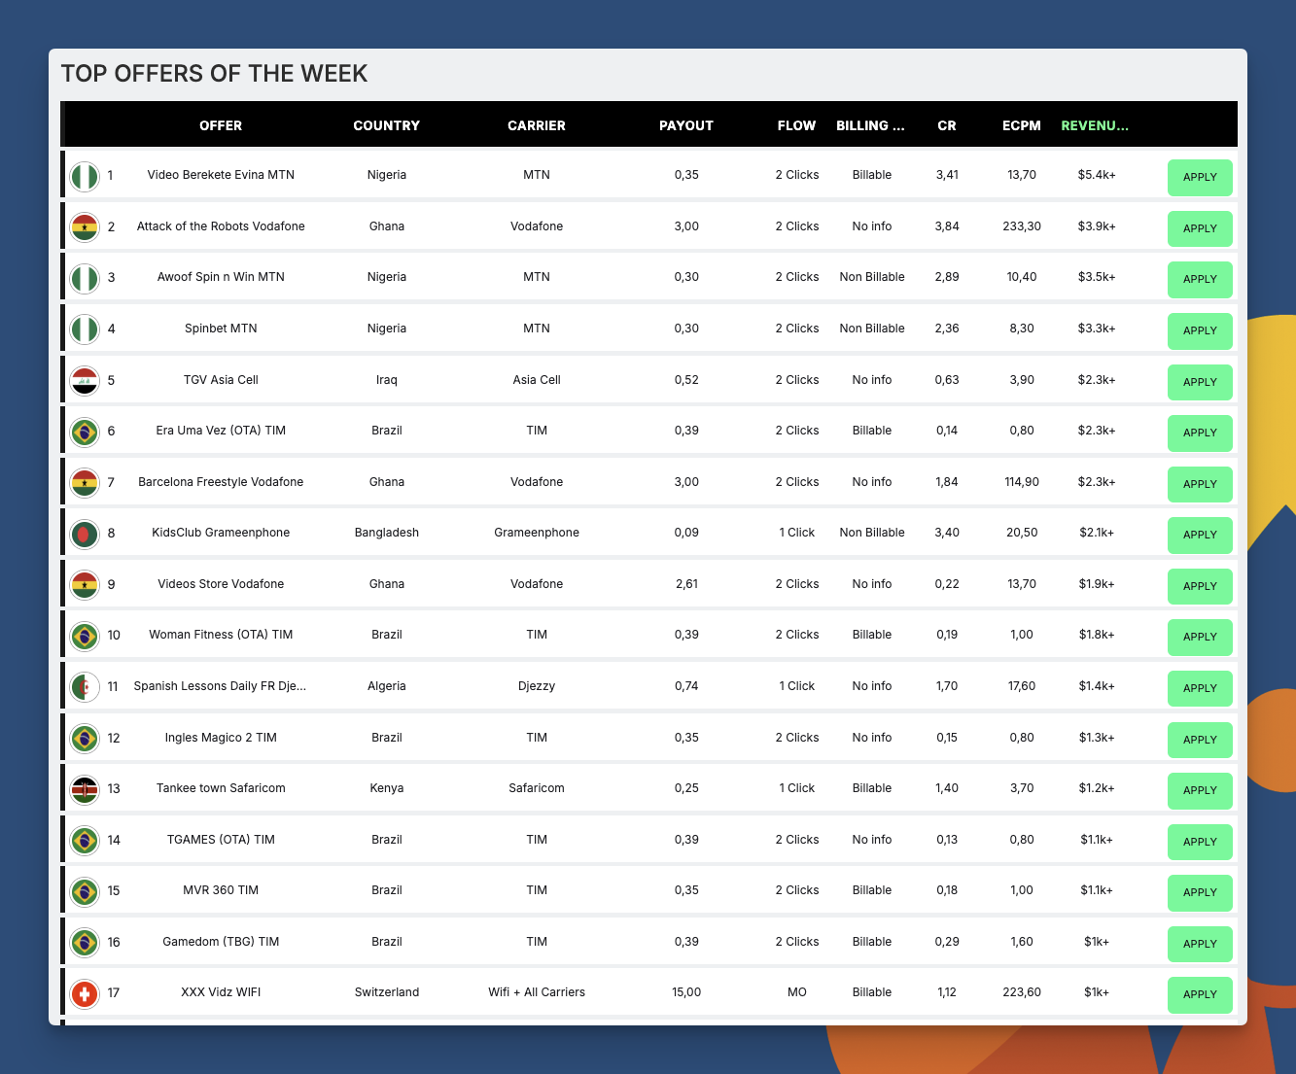
Task: Click the offer name Attack of the Robots Vodafone
Action: [x=221, y=226]
